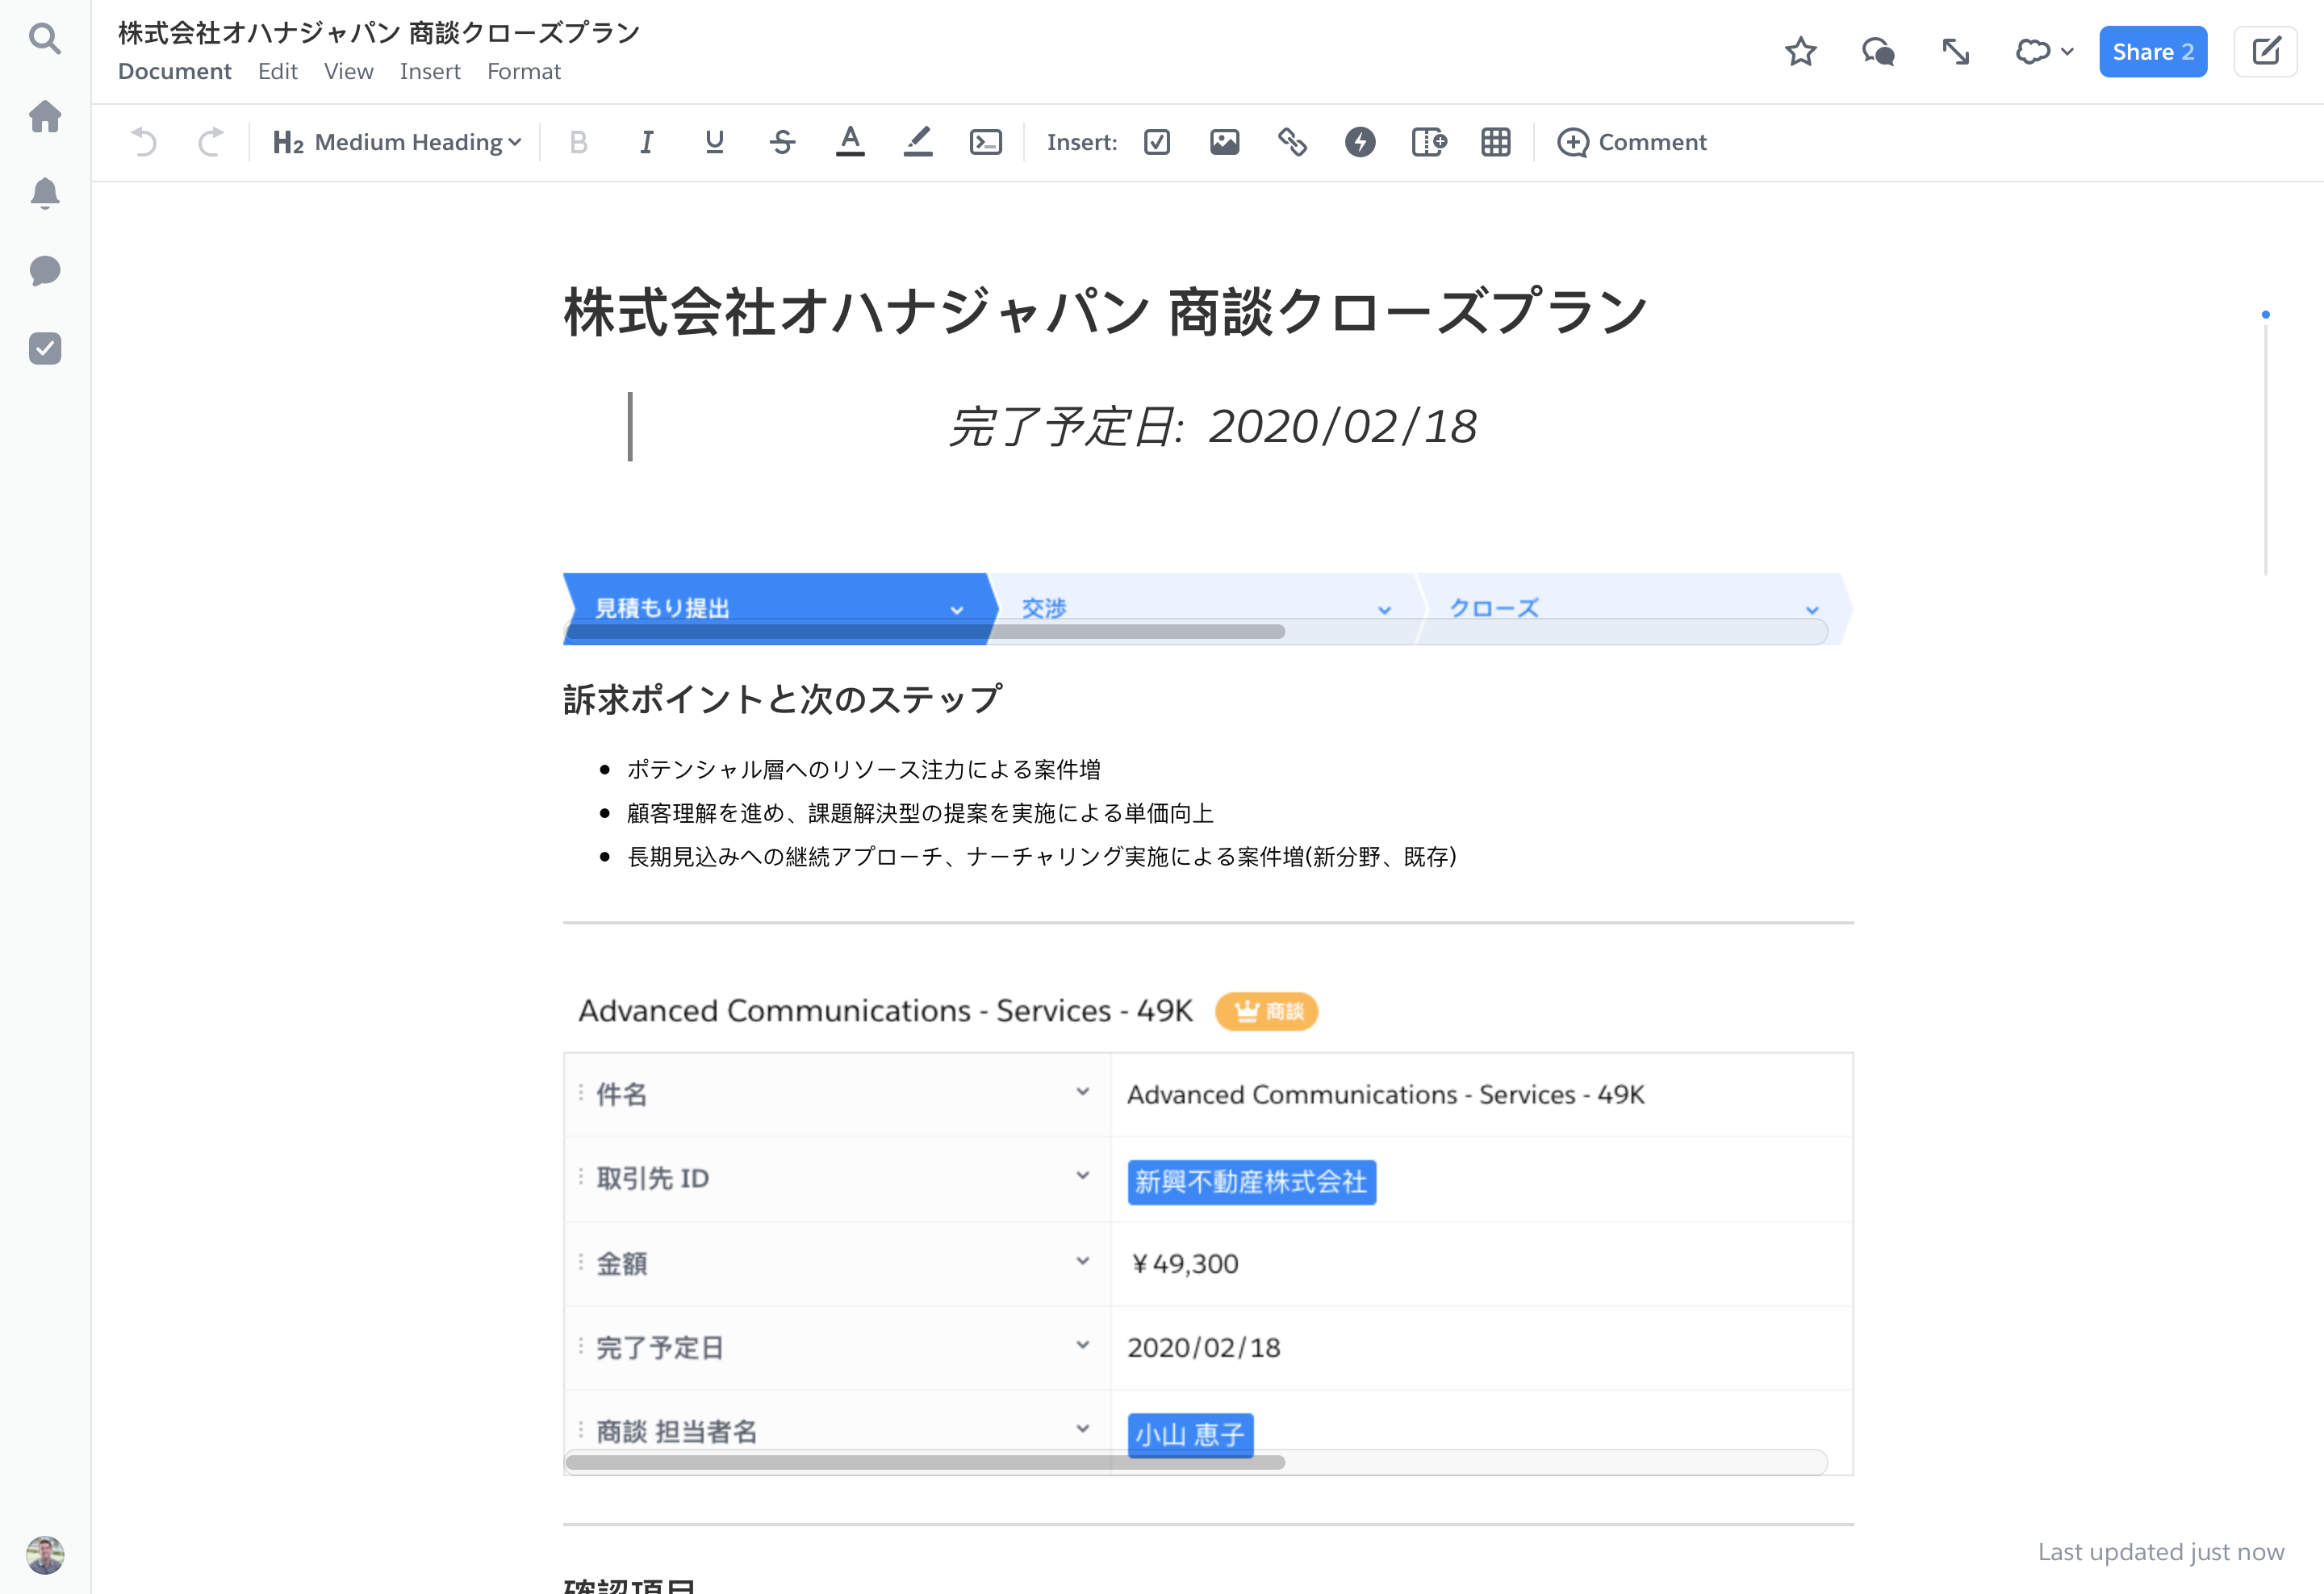This screenshot has height=1594, width=2324.
Task: Open the heading style selector
Action: pyautogui.click(x=397, y=141)
